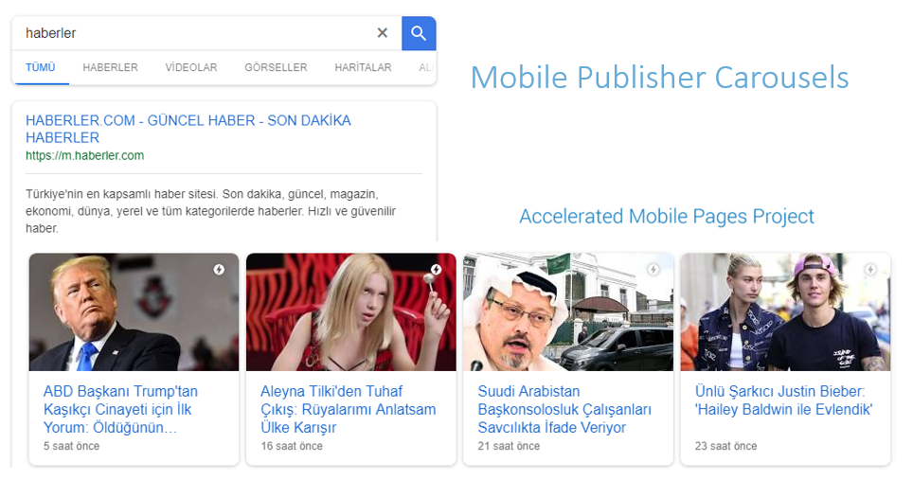Click the https://m.haberler.com URL
The height and width of the screenshot is (479, 913).
pos(84,155)
